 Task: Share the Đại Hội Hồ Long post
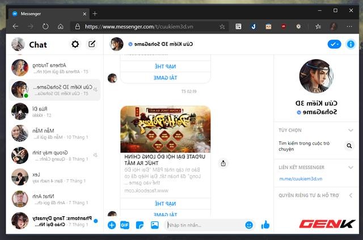[x=223, y=163]
